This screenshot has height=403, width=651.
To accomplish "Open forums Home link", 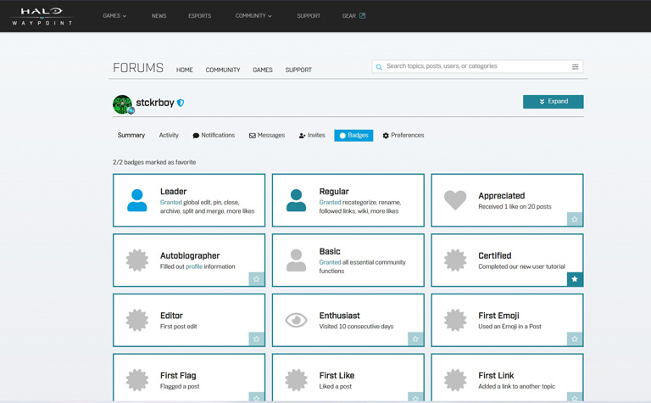I will pos(184,70).
